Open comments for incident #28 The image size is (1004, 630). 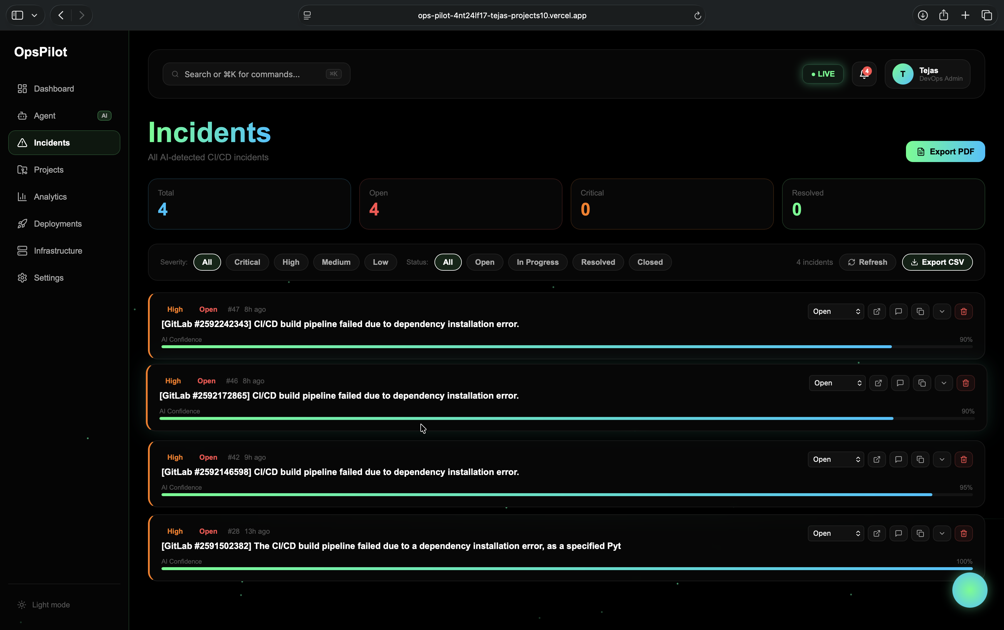pos(898,533)
